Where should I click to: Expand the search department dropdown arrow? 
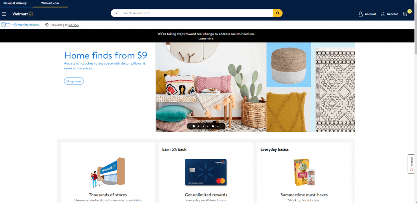116,13
